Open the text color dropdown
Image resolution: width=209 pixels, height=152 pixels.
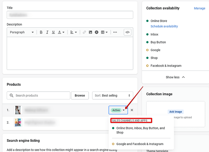61,32
